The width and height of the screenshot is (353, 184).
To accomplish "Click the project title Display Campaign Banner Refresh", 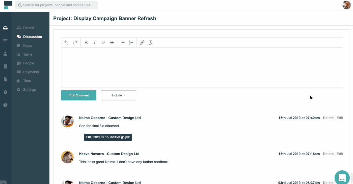I will click(x=105, y=18).
